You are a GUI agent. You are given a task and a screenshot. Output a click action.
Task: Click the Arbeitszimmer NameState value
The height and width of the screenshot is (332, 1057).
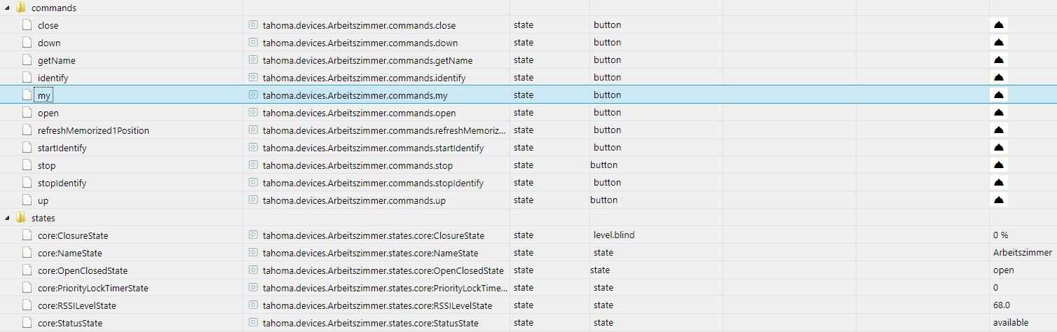[1022, 252]
